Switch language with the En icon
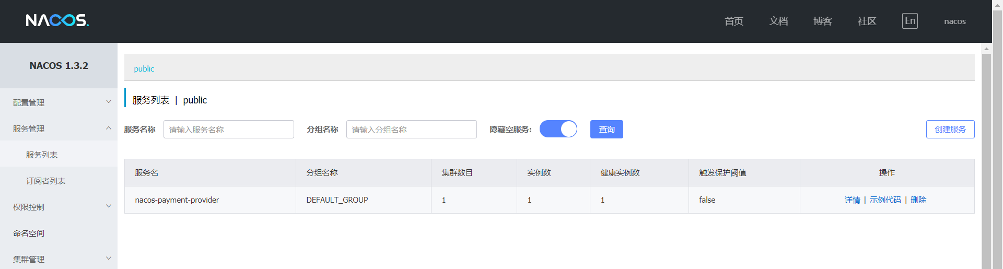Image resolution: width=1003 pixels, height=269 pixels. click(x=909, y=21)
